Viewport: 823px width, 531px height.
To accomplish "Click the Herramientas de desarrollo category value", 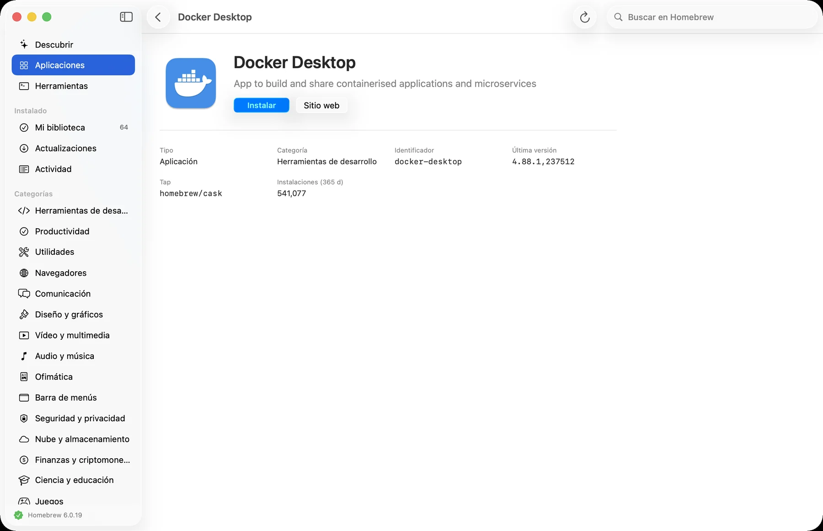I will pyautogui.click(x=327, y=161).
